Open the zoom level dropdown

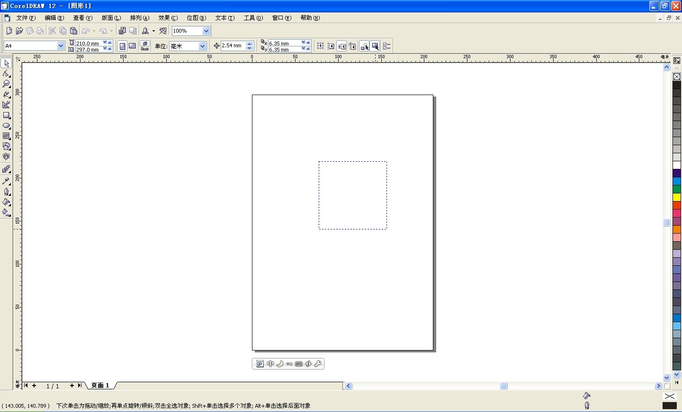pyautogui.click(x=206, y=31)
